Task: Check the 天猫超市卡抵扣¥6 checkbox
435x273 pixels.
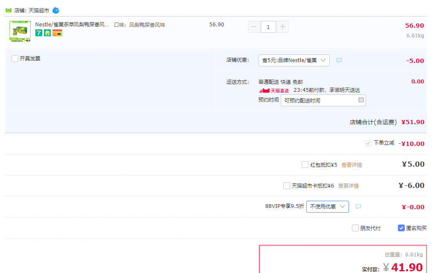Action: (287, 185)
